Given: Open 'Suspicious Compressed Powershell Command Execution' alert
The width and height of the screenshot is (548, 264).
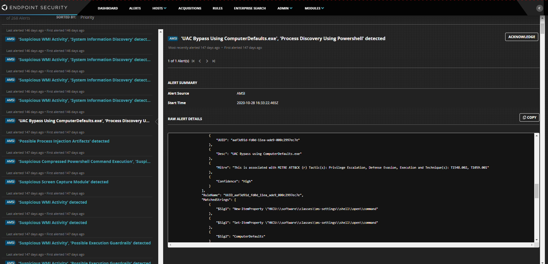Looking at the screenshot, I should click(84, 162).
